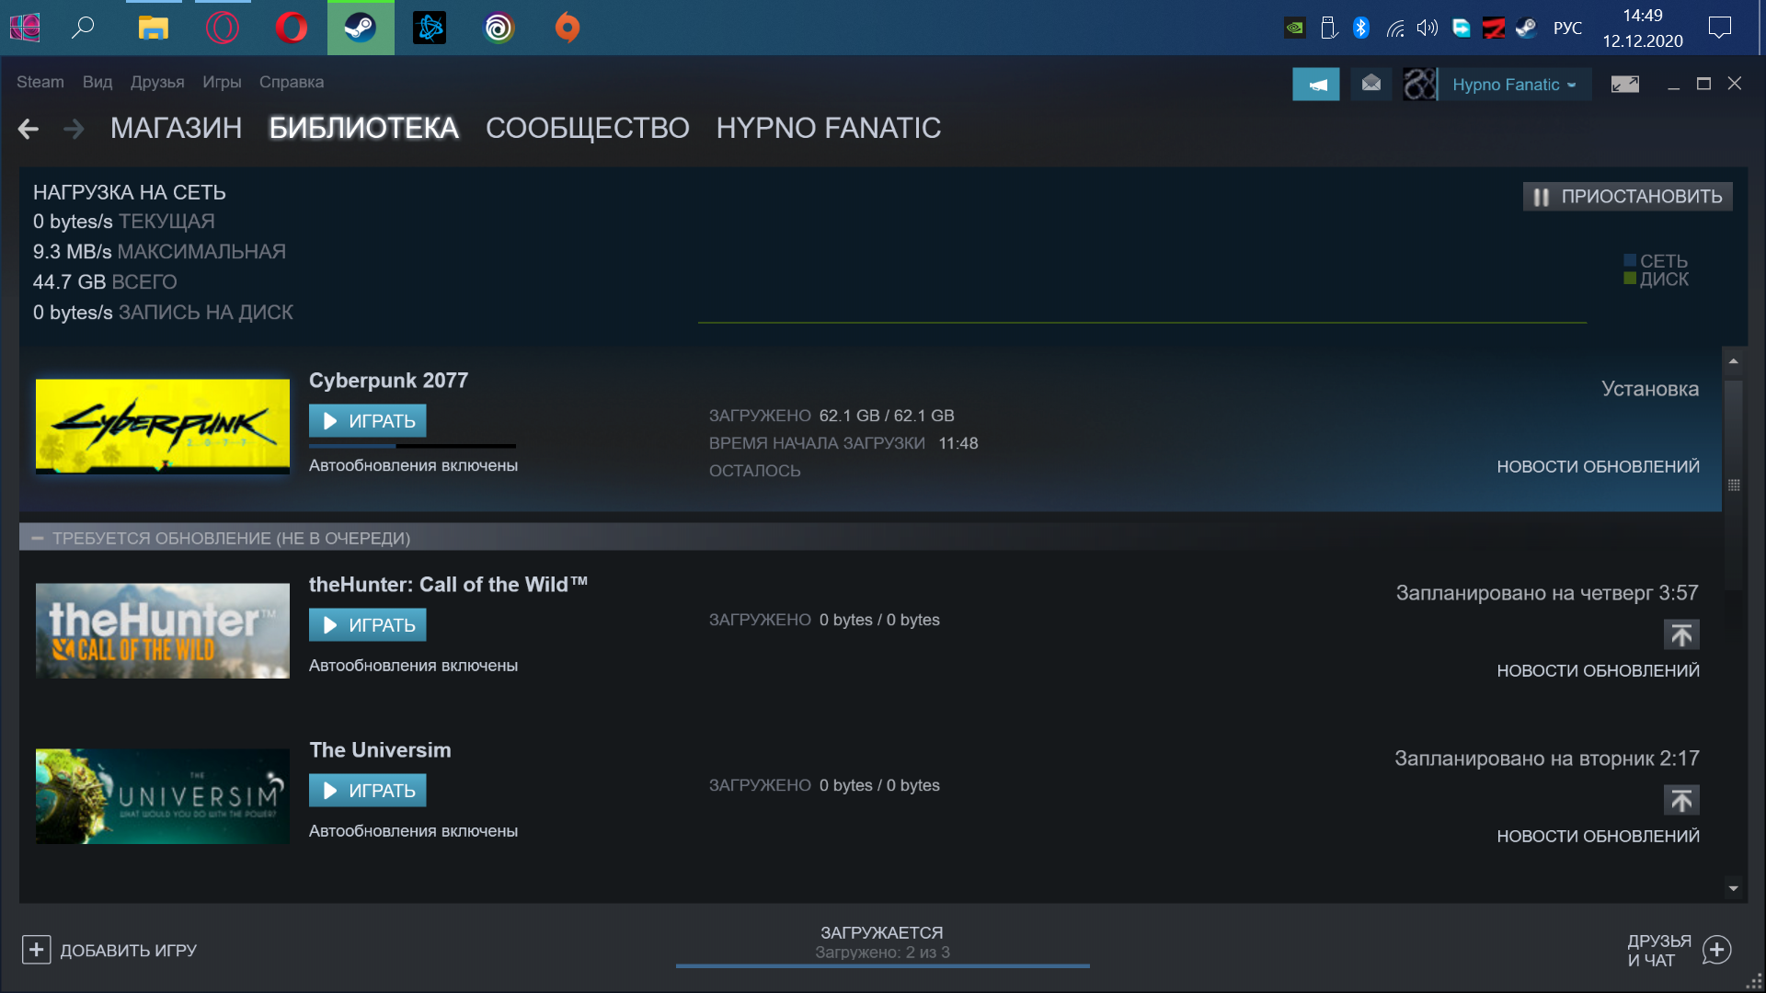The width and height of the screenshot is (1766, 993).
Task: Open the Игры menu
Action: 222,82
